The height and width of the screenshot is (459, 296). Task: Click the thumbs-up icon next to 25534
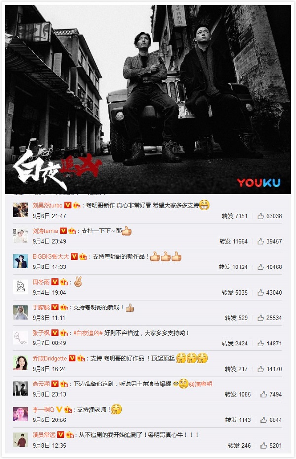coord(260,318)
